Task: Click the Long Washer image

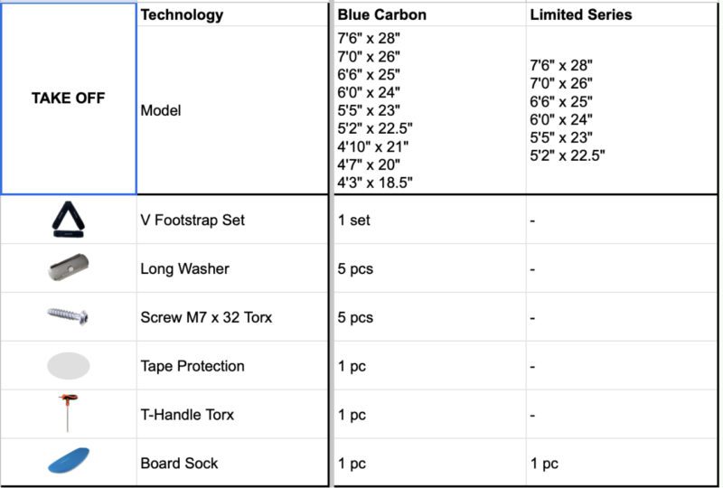Action: pyautogui.click(x=68, y=267)
